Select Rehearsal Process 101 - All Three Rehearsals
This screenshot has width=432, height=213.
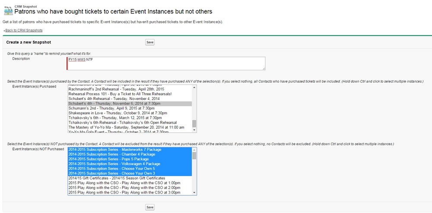coord(130,94)
